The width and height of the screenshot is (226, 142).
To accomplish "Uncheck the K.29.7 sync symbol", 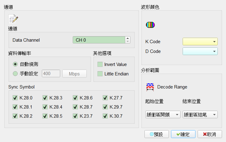I will 105,107.
